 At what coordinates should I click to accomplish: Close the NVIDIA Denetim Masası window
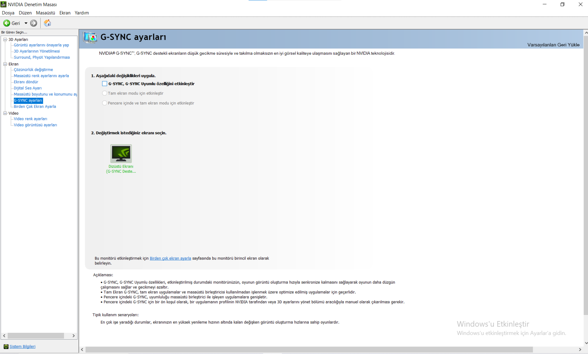point(580,4)
